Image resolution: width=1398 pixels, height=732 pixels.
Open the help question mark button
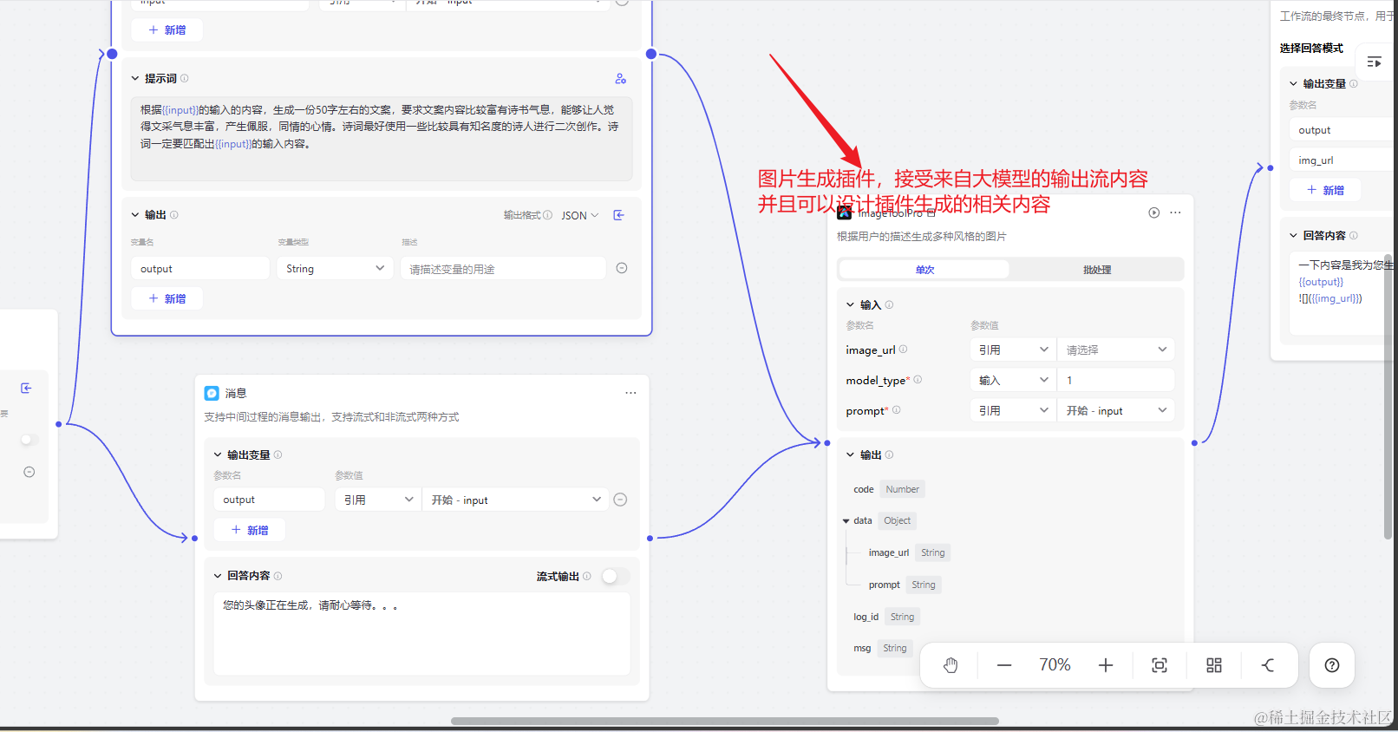click(1332, 665)
